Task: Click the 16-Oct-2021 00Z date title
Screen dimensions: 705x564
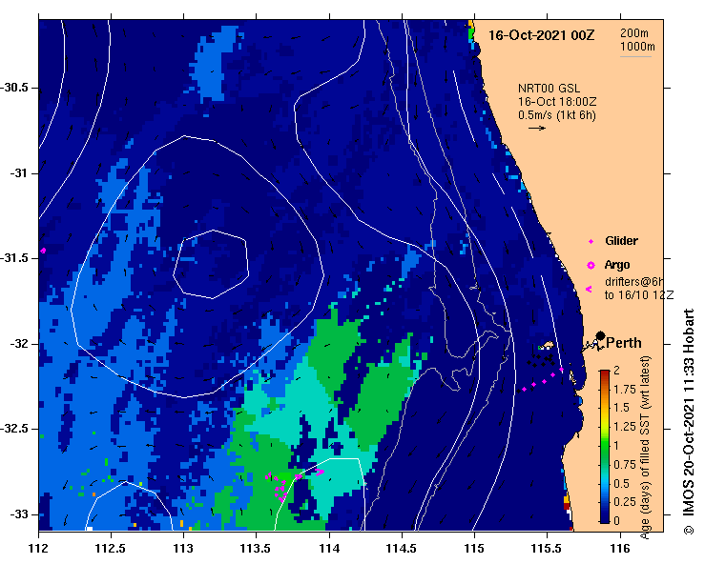Action: pyautogui.click(x=541, y=35)
